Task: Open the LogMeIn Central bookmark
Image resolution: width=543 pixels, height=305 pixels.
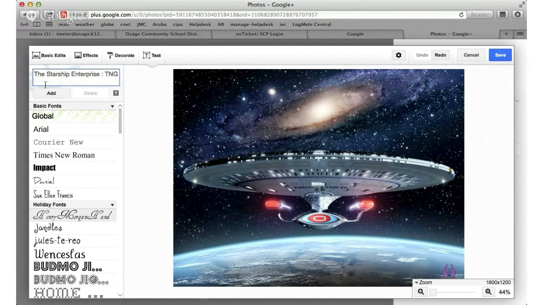Action: click(312, 25)
